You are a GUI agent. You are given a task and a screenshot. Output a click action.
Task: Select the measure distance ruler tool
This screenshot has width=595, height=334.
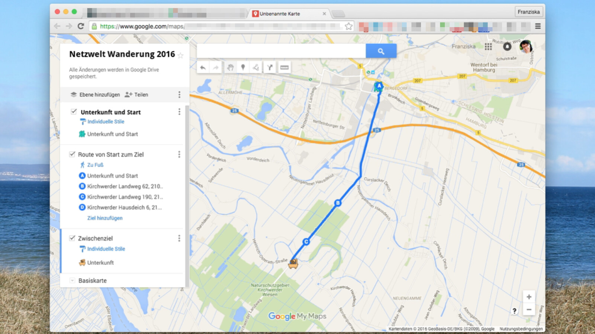pyautogui.click(x=284, y=68)
